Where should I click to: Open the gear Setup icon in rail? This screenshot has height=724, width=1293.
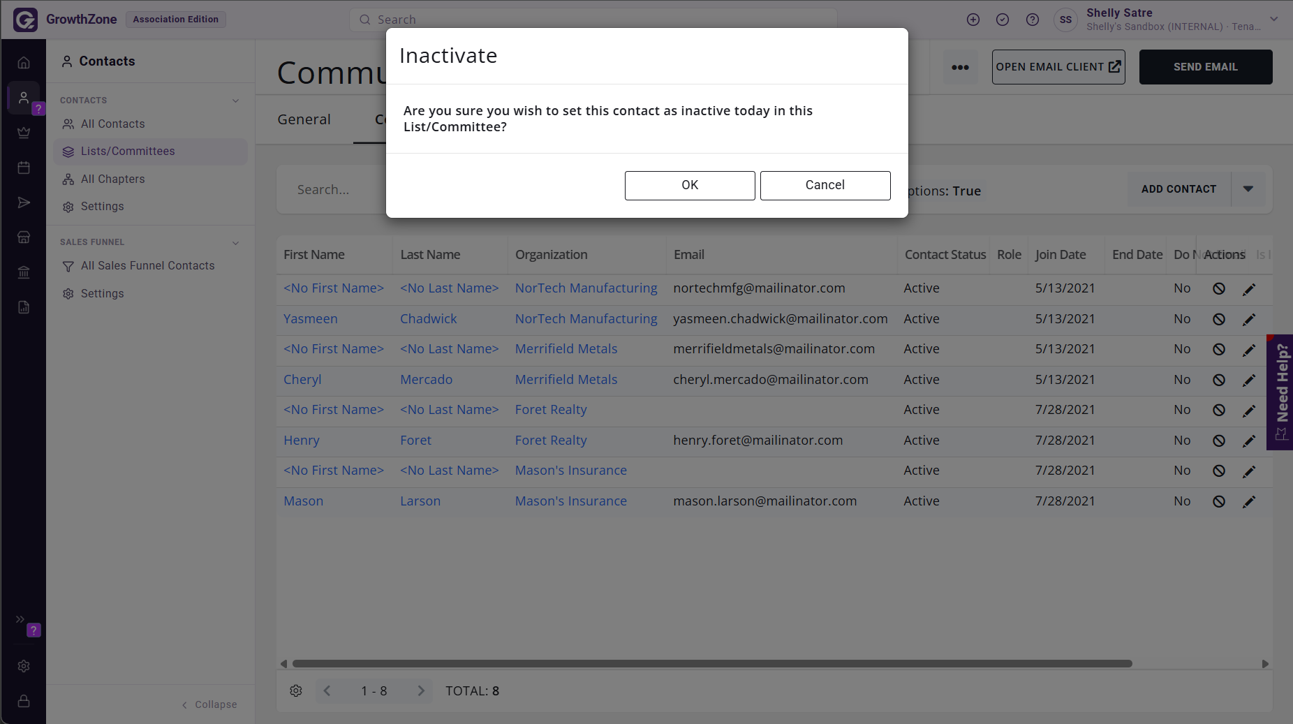24,666
